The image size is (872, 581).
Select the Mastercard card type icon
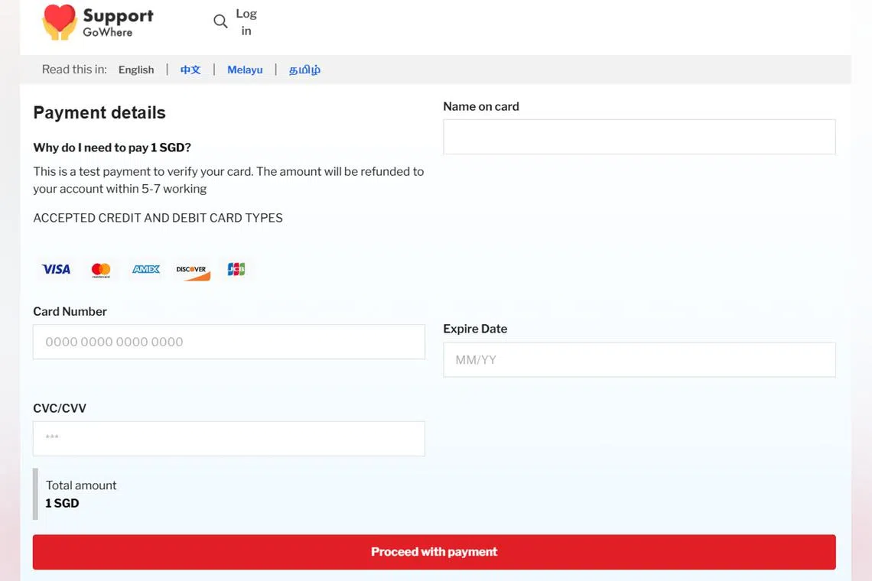(100, 269)
